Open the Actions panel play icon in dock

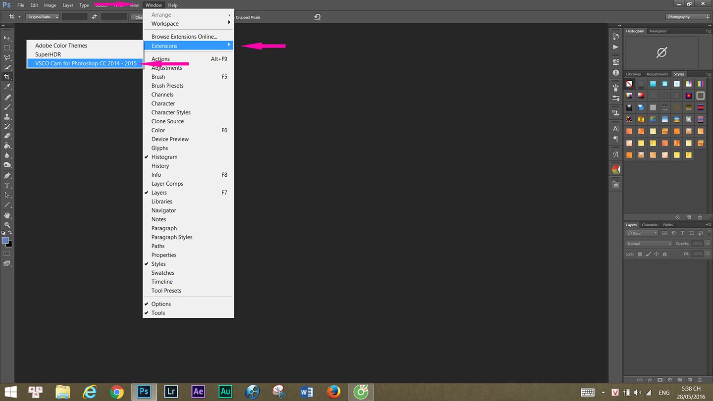pos(615,47)
